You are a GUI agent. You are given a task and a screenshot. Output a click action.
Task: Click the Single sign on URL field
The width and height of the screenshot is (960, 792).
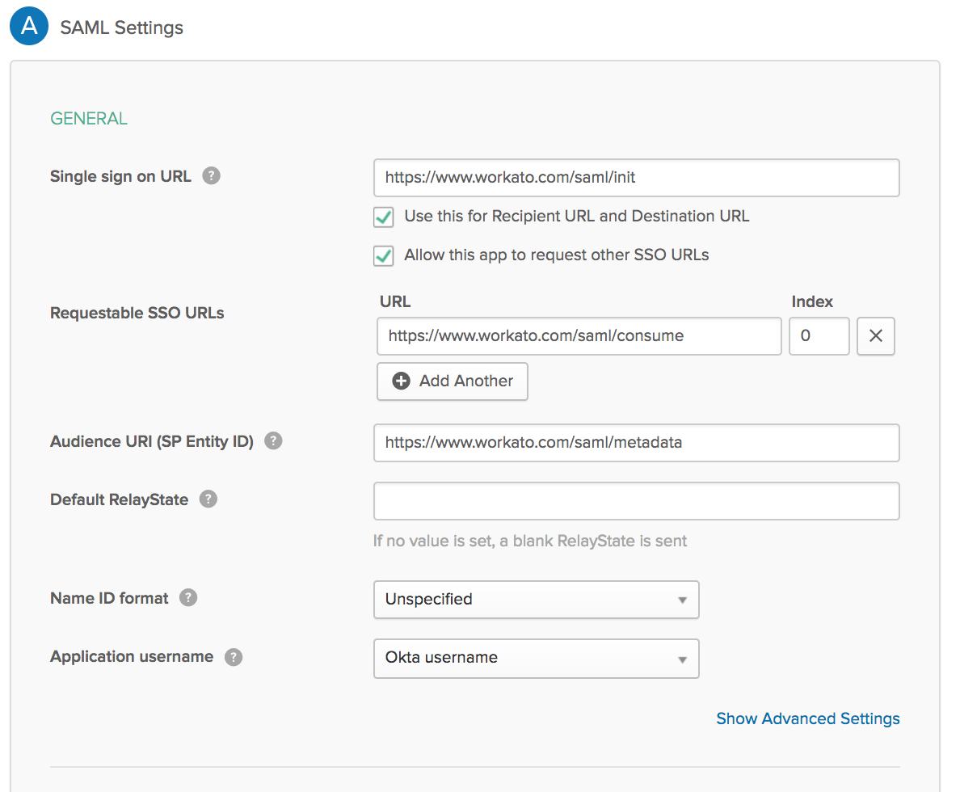point(636,178)
